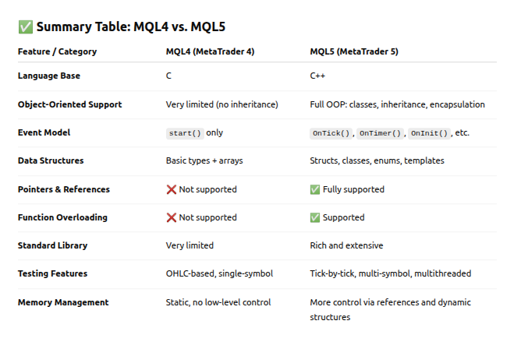528x349 pixels.
Task: Click the red X in Function Overloading row
Action: tap(172, 217)
